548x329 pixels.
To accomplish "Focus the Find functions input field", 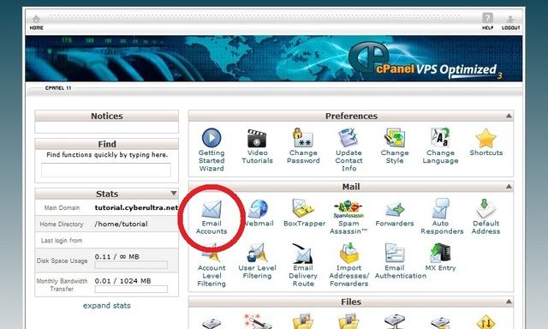I will pos(106,170).
